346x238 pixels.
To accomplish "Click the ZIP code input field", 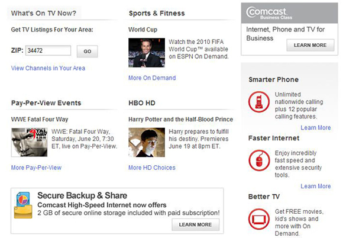I will pyautogui.click(x=48, y=50).
